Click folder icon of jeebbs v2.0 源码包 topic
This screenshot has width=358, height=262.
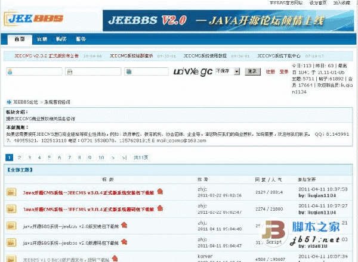pos(11,242)
